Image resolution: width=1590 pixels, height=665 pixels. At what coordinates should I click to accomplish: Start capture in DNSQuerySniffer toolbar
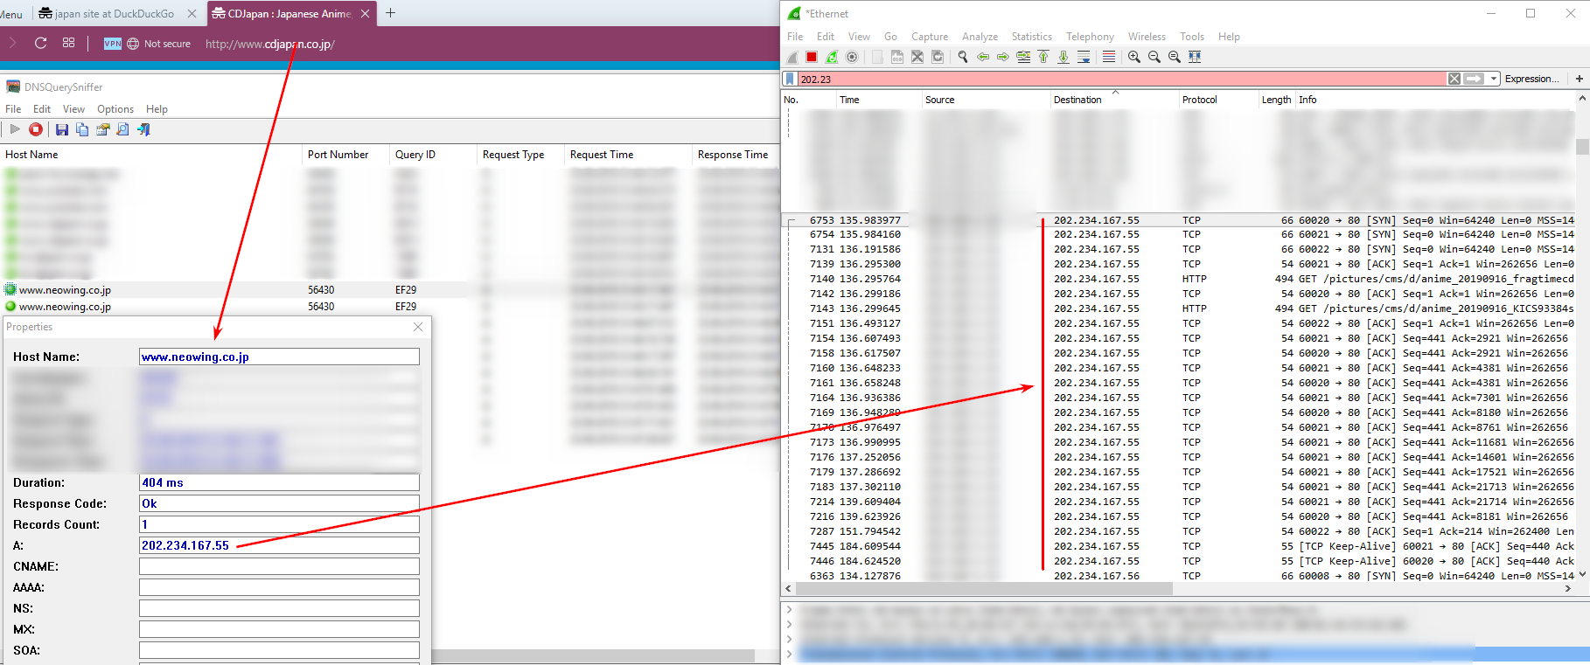coord(15,129)
